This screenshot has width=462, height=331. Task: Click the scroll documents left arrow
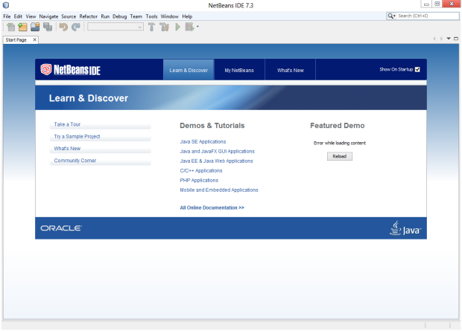click(434, 39)
